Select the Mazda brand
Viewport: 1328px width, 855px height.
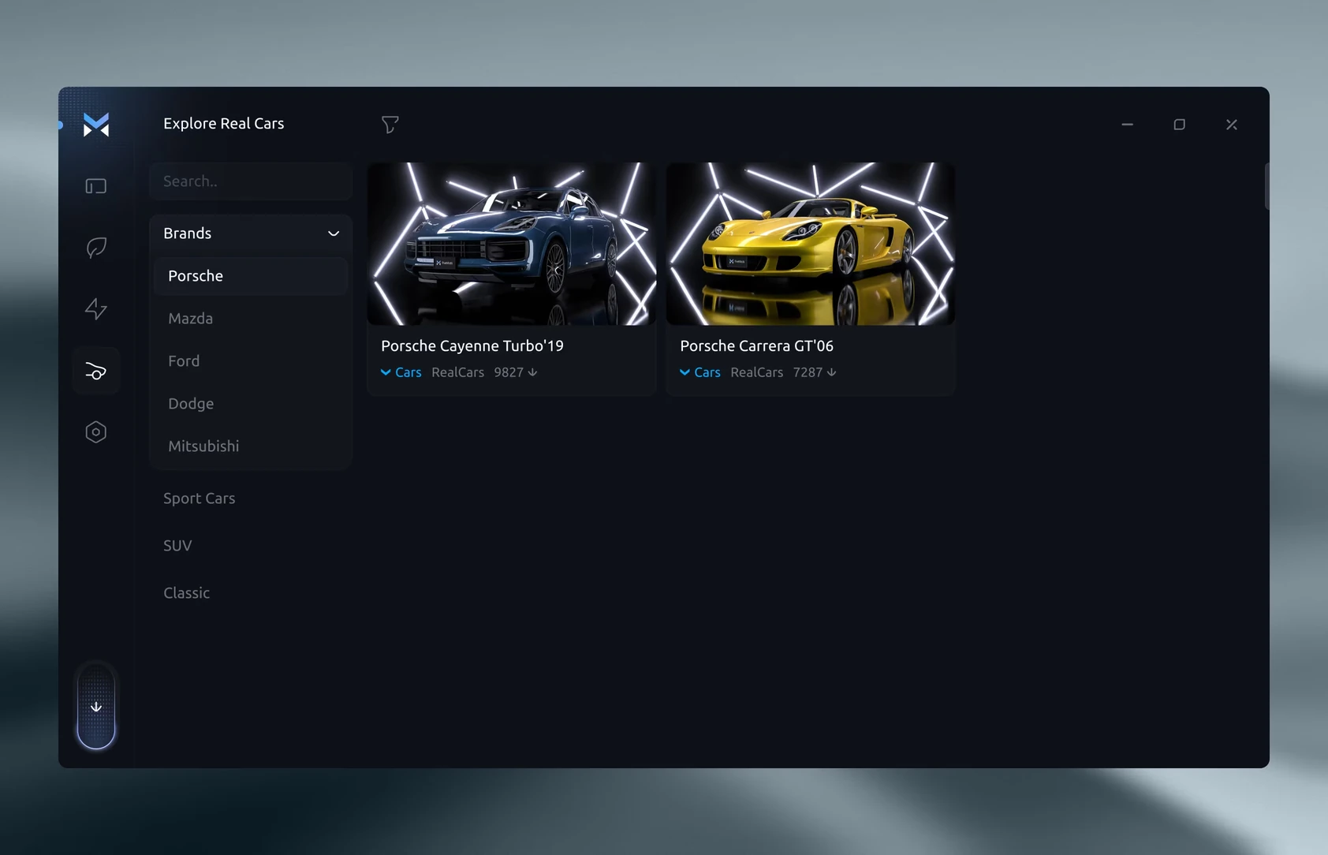coord(251,319)
